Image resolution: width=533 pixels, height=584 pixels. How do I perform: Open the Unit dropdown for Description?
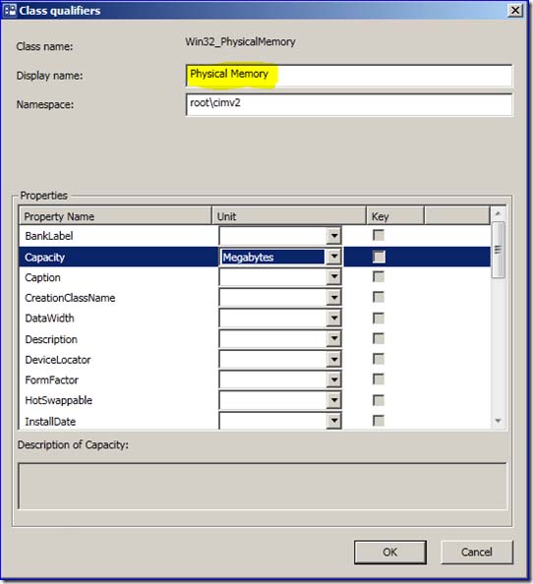tap(334, 338)
